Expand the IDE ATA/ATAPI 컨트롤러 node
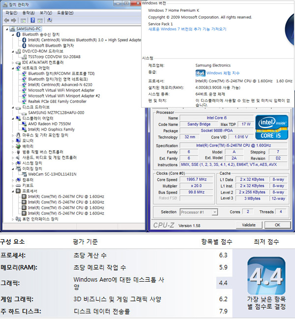The width and height of the screenshot is (295, 320). (x=13, y=63)
